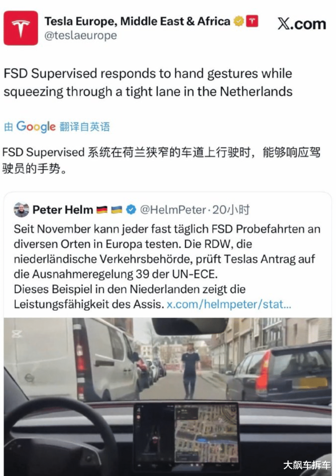
Task: Click the 翻译自英语 translation label
Action: tap(84, 126)
